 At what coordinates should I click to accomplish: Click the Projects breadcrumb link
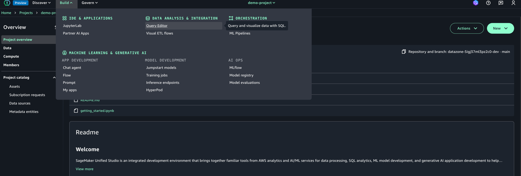(x=26, y=13)
